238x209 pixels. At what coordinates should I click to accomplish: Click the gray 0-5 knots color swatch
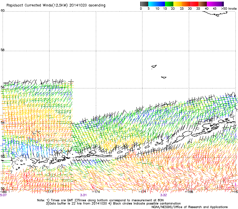144,4
